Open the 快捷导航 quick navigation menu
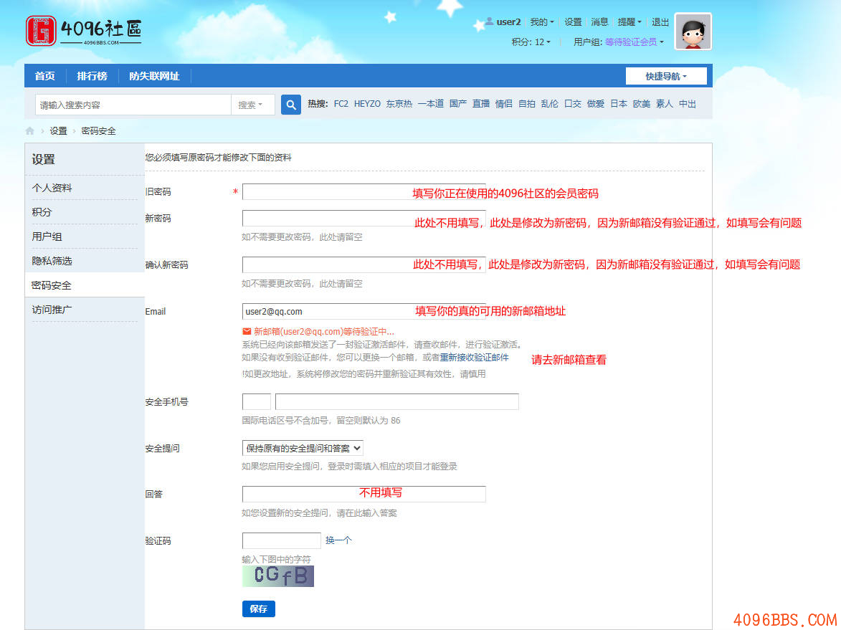Viewport: 841px width, 630px height. tap(665, 76)
